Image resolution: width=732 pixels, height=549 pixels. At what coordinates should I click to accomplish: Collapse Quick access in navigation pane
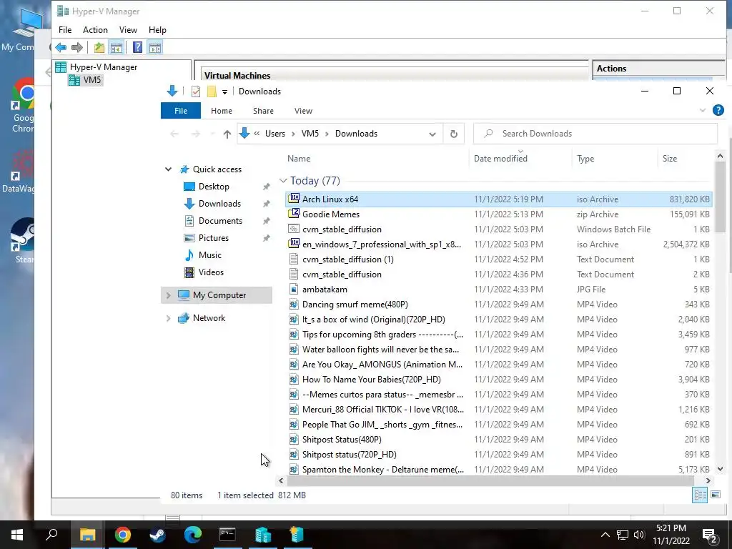168,169
